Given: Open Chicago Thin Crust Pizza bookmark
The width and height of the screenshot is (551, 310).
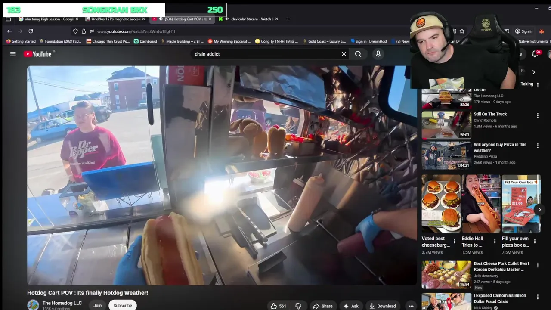Looking at the screenshot, I should [x=108, y=41].
